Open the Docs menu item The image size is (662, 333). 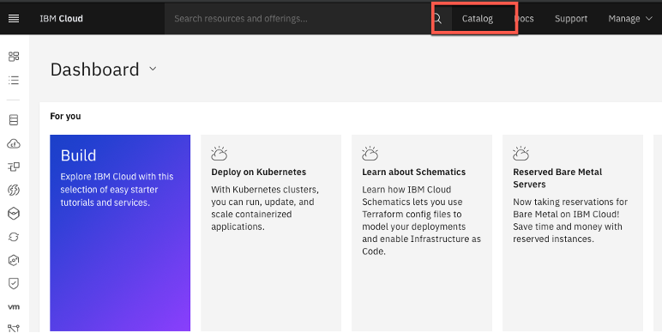tap(524, 19)
